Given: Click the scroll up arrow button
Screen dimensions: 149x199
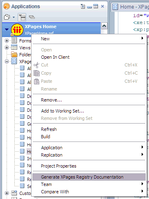Looking at the screenshot, I should [104, 26].
